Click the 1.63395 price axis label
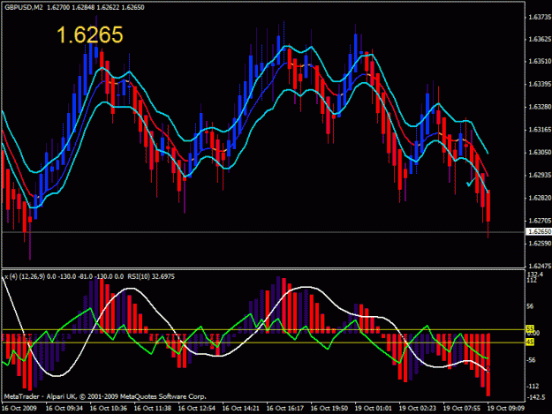 [540, 84]
